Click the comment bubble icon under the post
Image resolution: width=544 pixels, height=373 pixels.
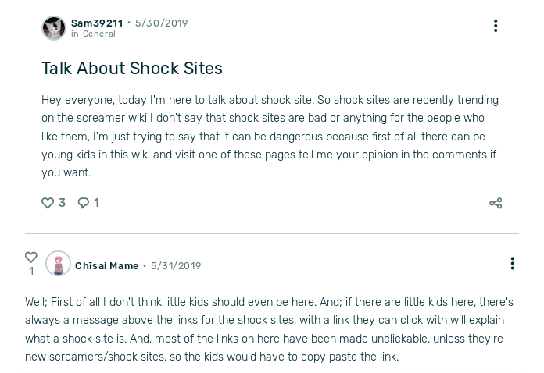tap(84, 203)
